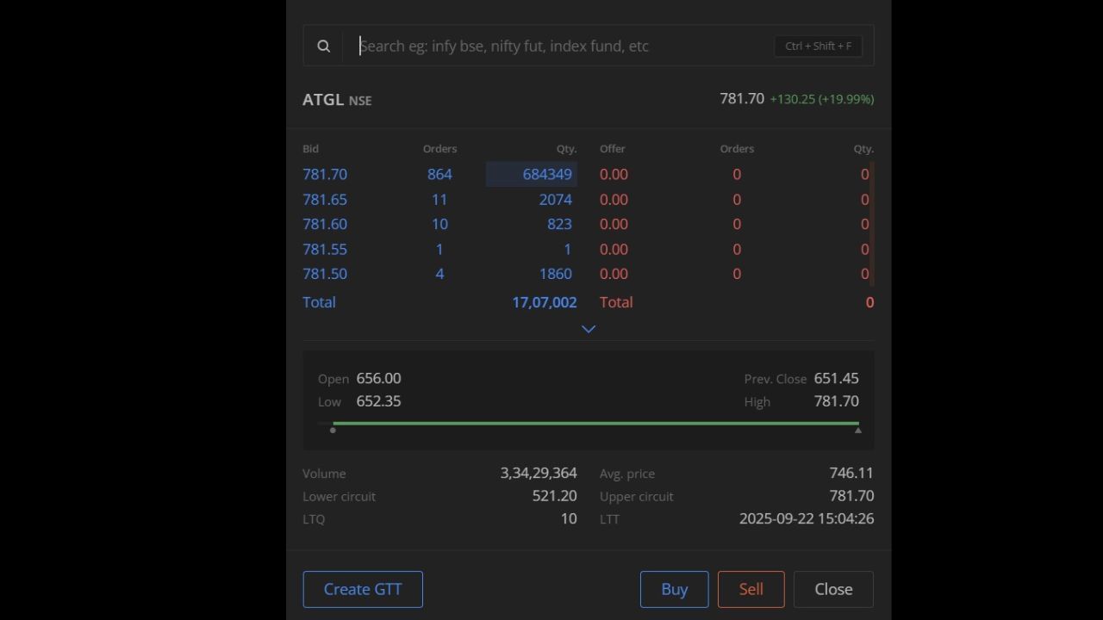Click the highlighted bid quantity 684349
The height and width of the screenshot is (620, 1103).
coord(546,174)
